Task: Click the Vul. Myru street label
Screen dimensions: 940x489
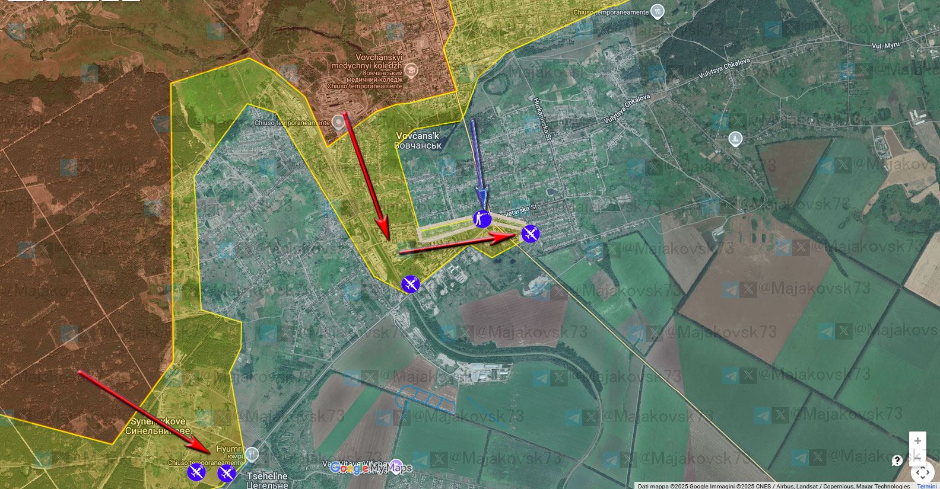Action: (x=885, y=46)
